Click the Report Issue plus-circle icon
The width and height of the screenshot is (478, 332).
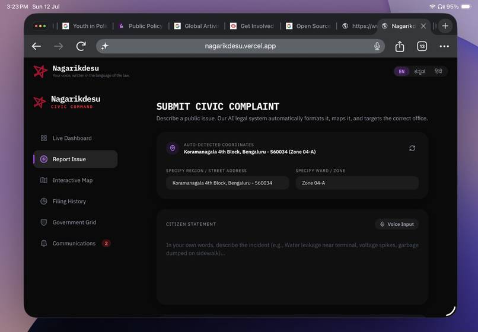(44, 159)
